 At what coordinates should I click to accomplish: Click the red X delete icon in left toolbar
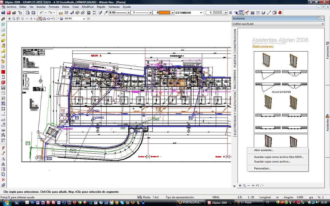point(3,179)
